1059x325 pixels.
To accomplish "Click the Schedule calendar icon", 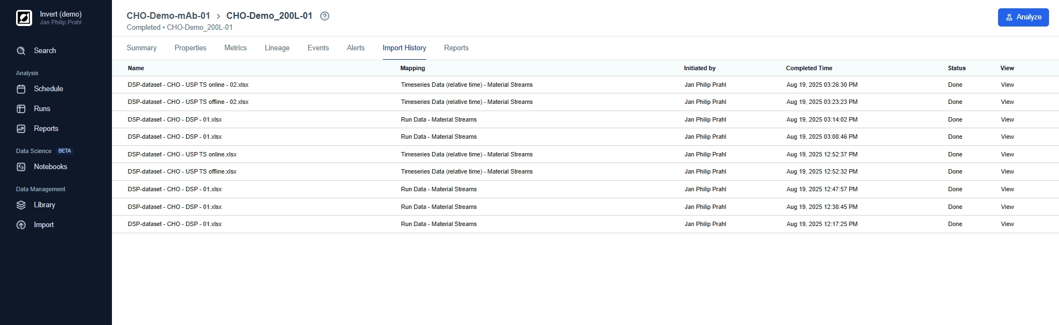I will click(x=21, y=89).
